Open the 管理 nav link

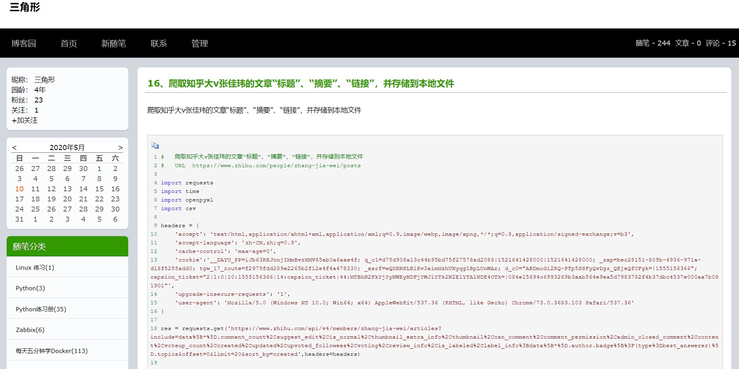tap(200, 43)
